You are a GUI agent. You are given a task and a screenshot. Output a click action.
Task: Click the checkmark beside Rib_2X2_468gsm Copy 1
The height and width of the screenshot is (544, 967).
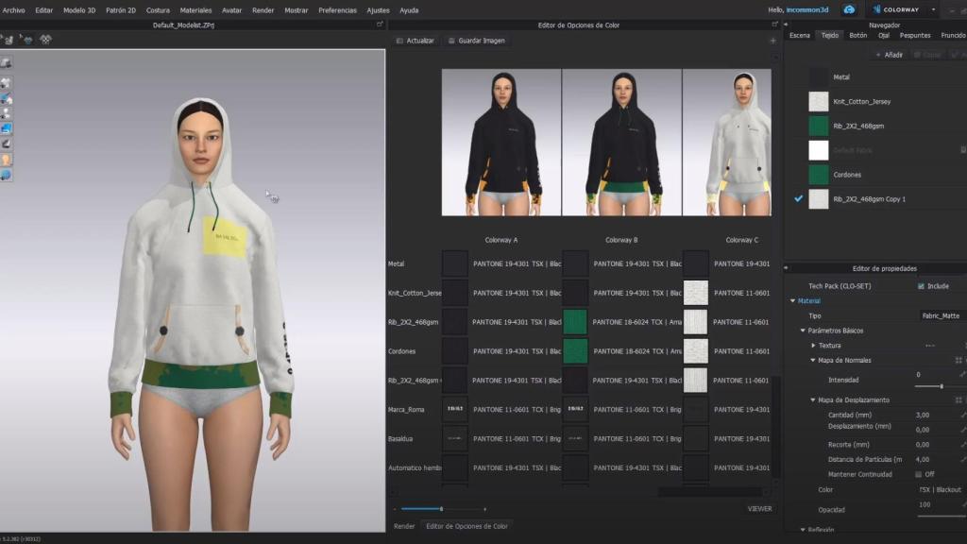(796, 199)
